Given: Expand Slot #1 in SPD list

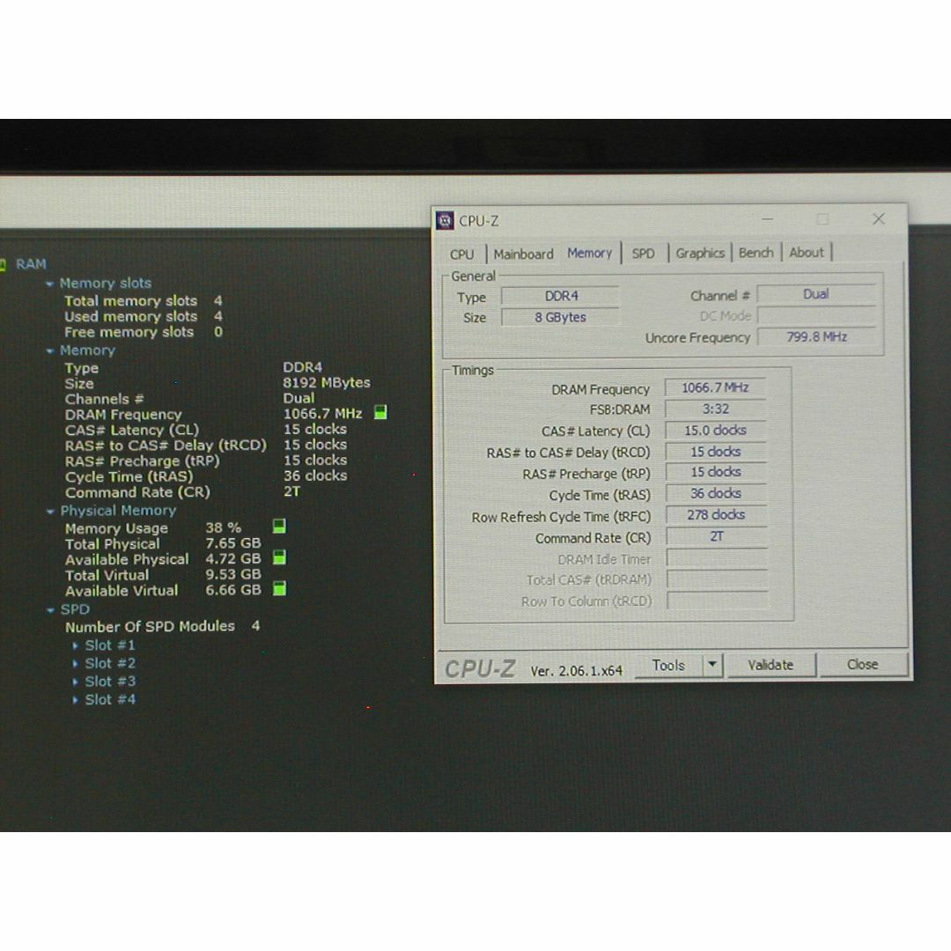Looking at the screenshot, I should [75, 645].
